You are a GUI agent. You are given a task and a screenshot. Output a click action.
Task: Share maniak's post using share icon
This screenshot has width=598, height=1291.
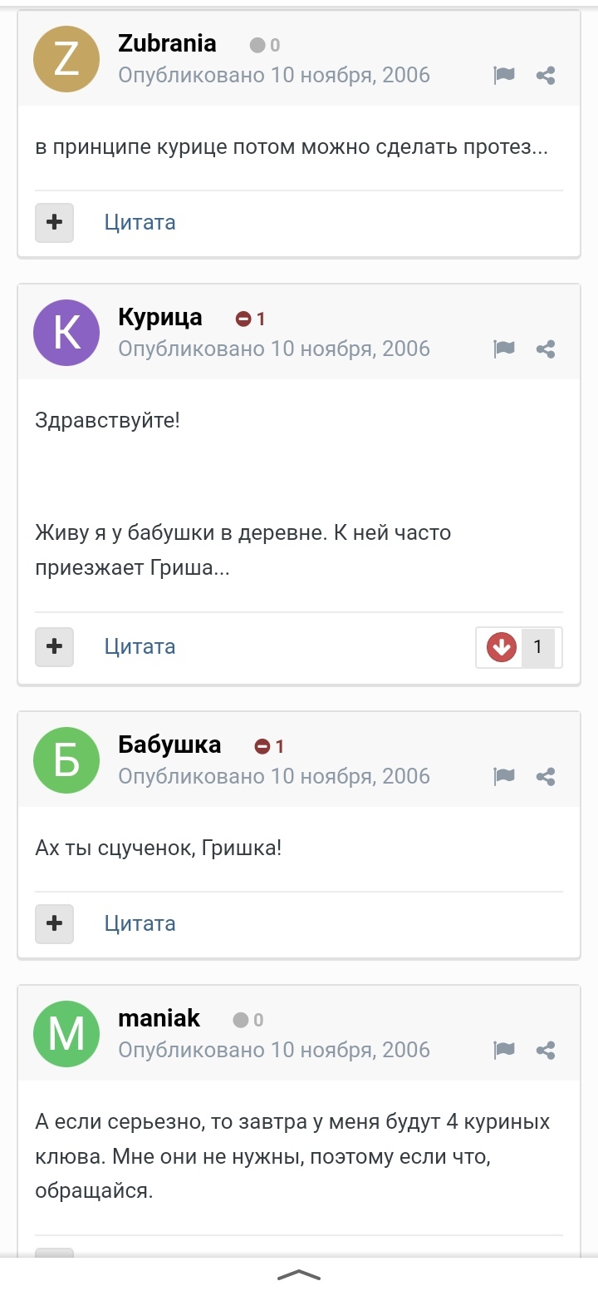click(x=546, y=1050)
